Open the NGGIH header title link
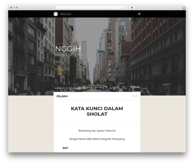 tap(66, 14)
